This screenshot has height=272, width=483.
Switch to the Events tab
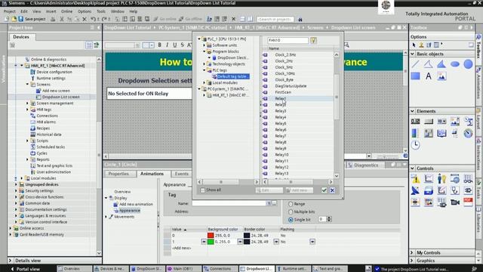pyautogui.click(x=182, y=174)
